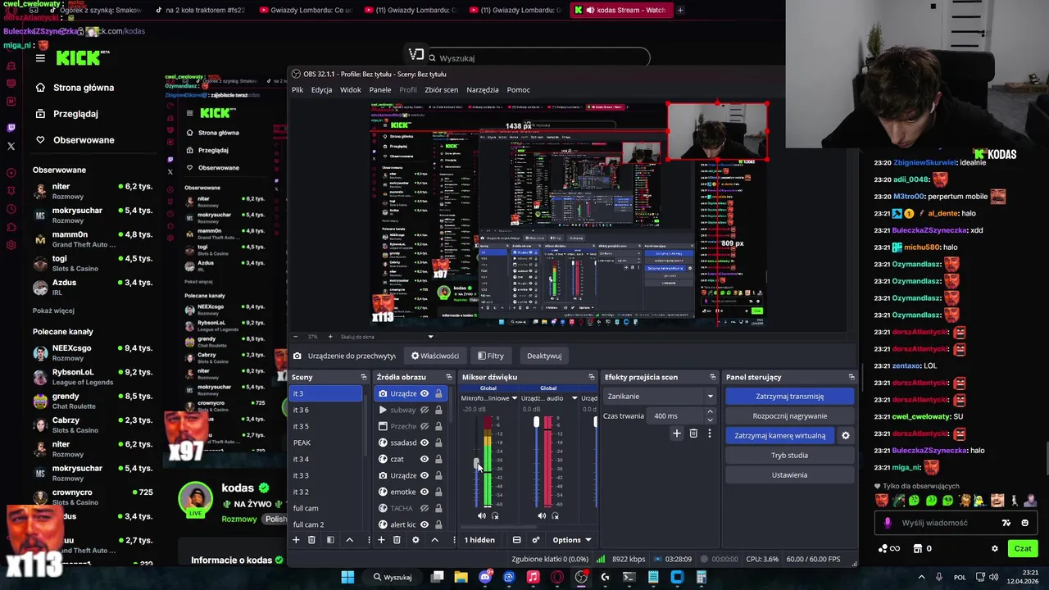This screenshot has height=590, width=1049.
Task: Click Rozpocznij nagrywanie button
Action: [790, 416]
